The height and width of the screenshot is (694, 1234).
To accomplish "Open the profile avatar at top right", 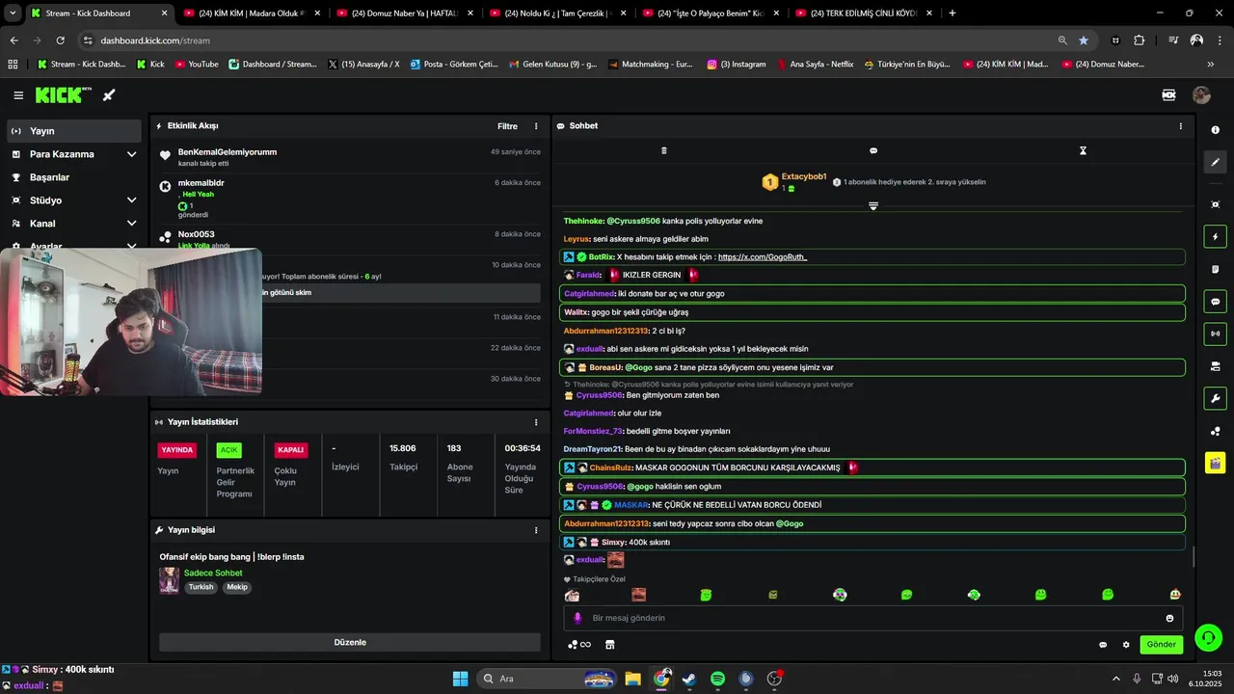I will pos(1201,95).
